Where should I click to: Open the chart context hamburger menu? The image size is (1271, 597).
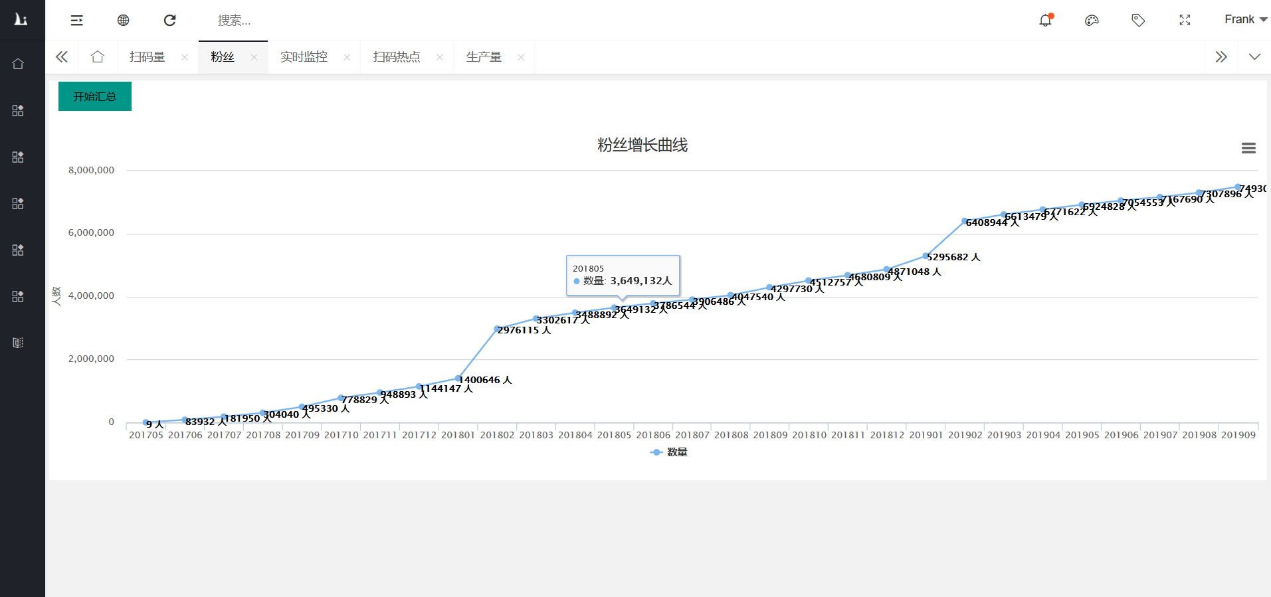tap(1248, 148)
